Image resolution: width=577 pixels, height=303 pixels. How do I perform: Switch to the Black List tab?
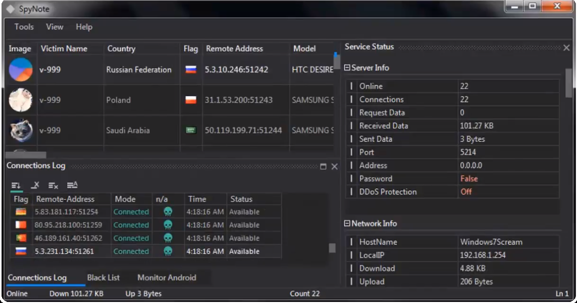[103, 278]
